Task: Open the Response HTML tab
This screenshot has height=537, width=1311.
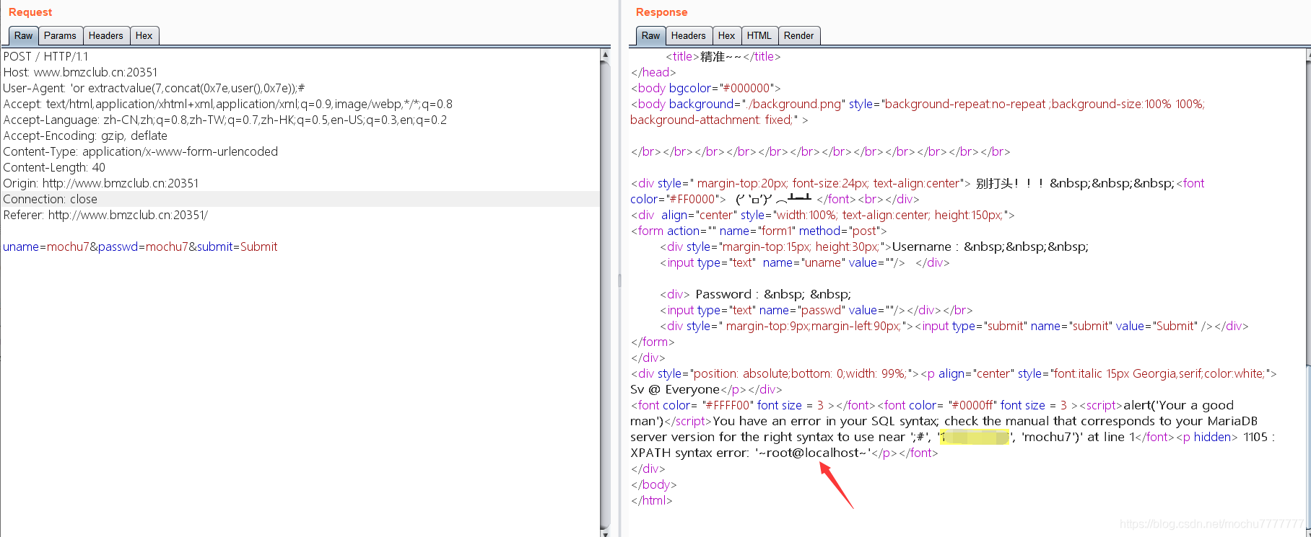Action: click(759, 35)
